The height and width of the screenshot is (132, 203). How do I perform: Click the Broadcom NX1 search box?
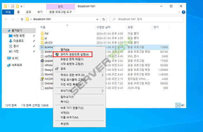click(x=147, y=19)
